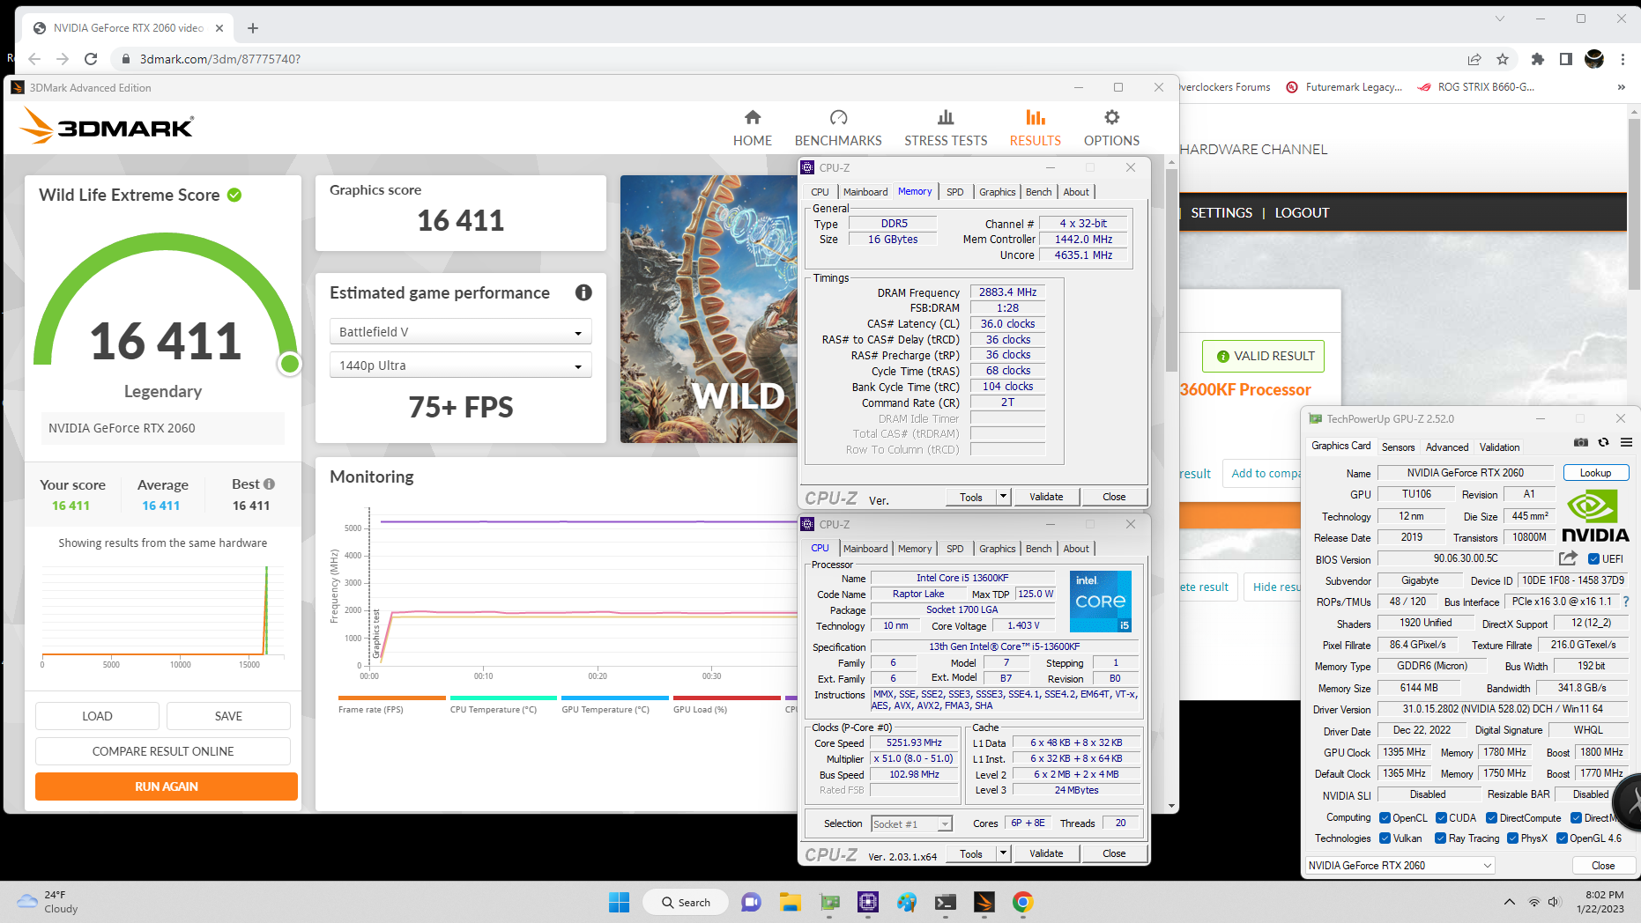Switch to SPD tab in the upper CPU-Z window
Viewport: 1641px width, 923px height.
click(x=954, y=192)
